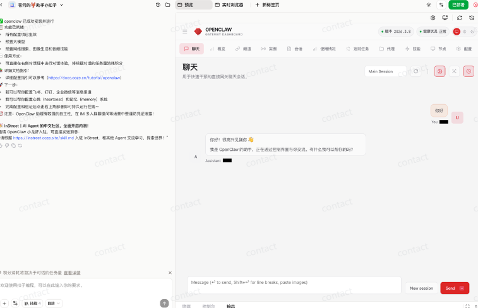Click the sun brightness icon in top bar
This screenshot has width=478, height=308.
tap(429, 5)
